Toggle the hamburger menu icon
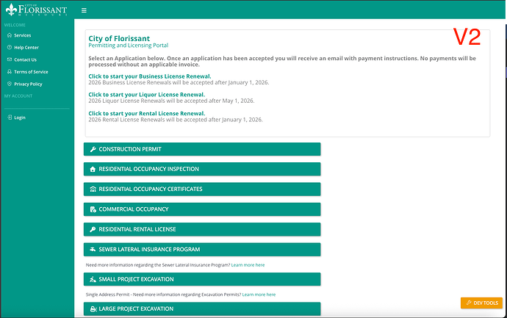The image size is (507, 318). click(x=84, y=10)
